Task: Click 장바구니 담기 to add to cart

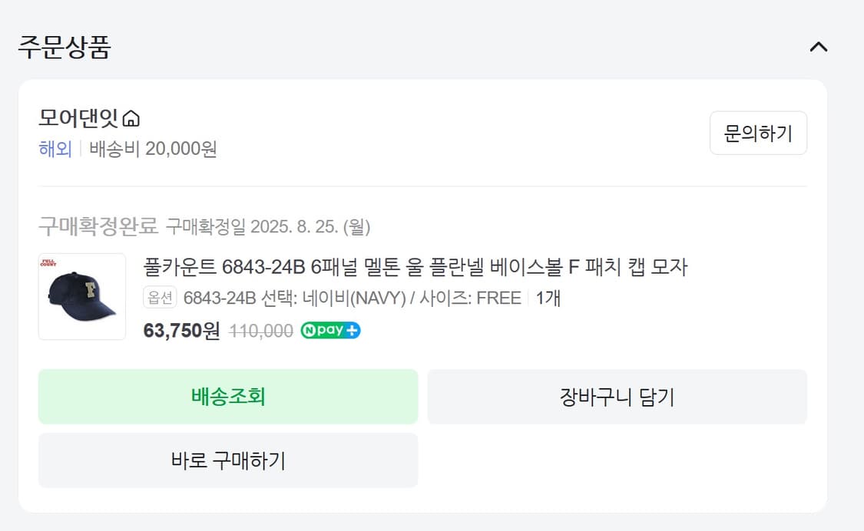Action: click(617, 396)
